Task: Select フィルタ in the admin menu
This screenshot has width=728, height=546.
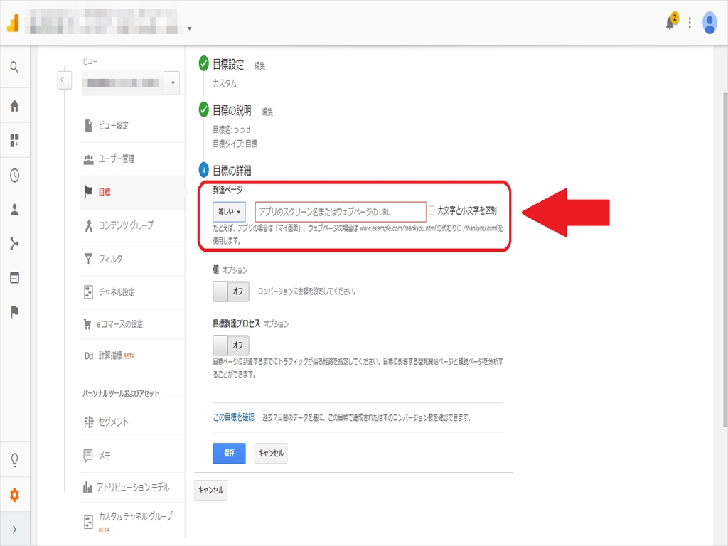Action: click(111, 259)
